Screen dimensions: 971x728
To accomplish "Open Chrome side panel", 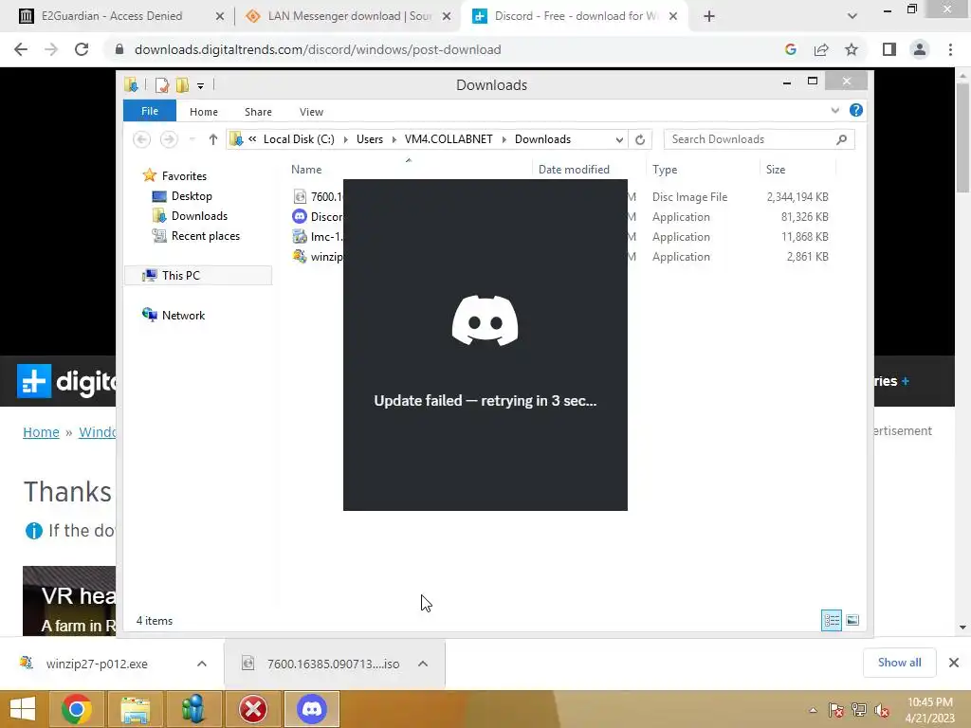I will point(889,49).
